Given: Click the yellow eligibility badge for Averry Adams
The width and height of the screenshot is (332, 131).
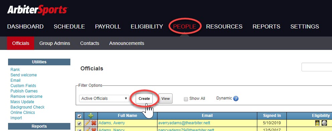Looking at the screenshot, I should (317, 123).
